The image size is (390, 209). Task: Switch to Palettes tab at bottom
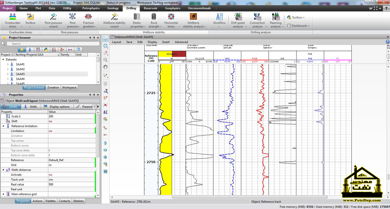click(51, 201)
